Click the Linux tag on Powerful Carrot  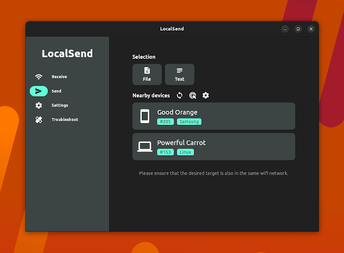tap(185, 152)
